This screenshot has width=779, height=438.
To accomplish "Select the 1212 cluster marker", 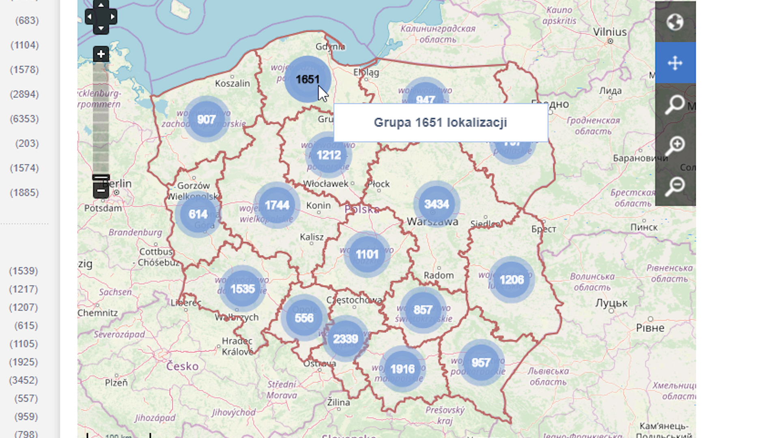I will 329,155.
